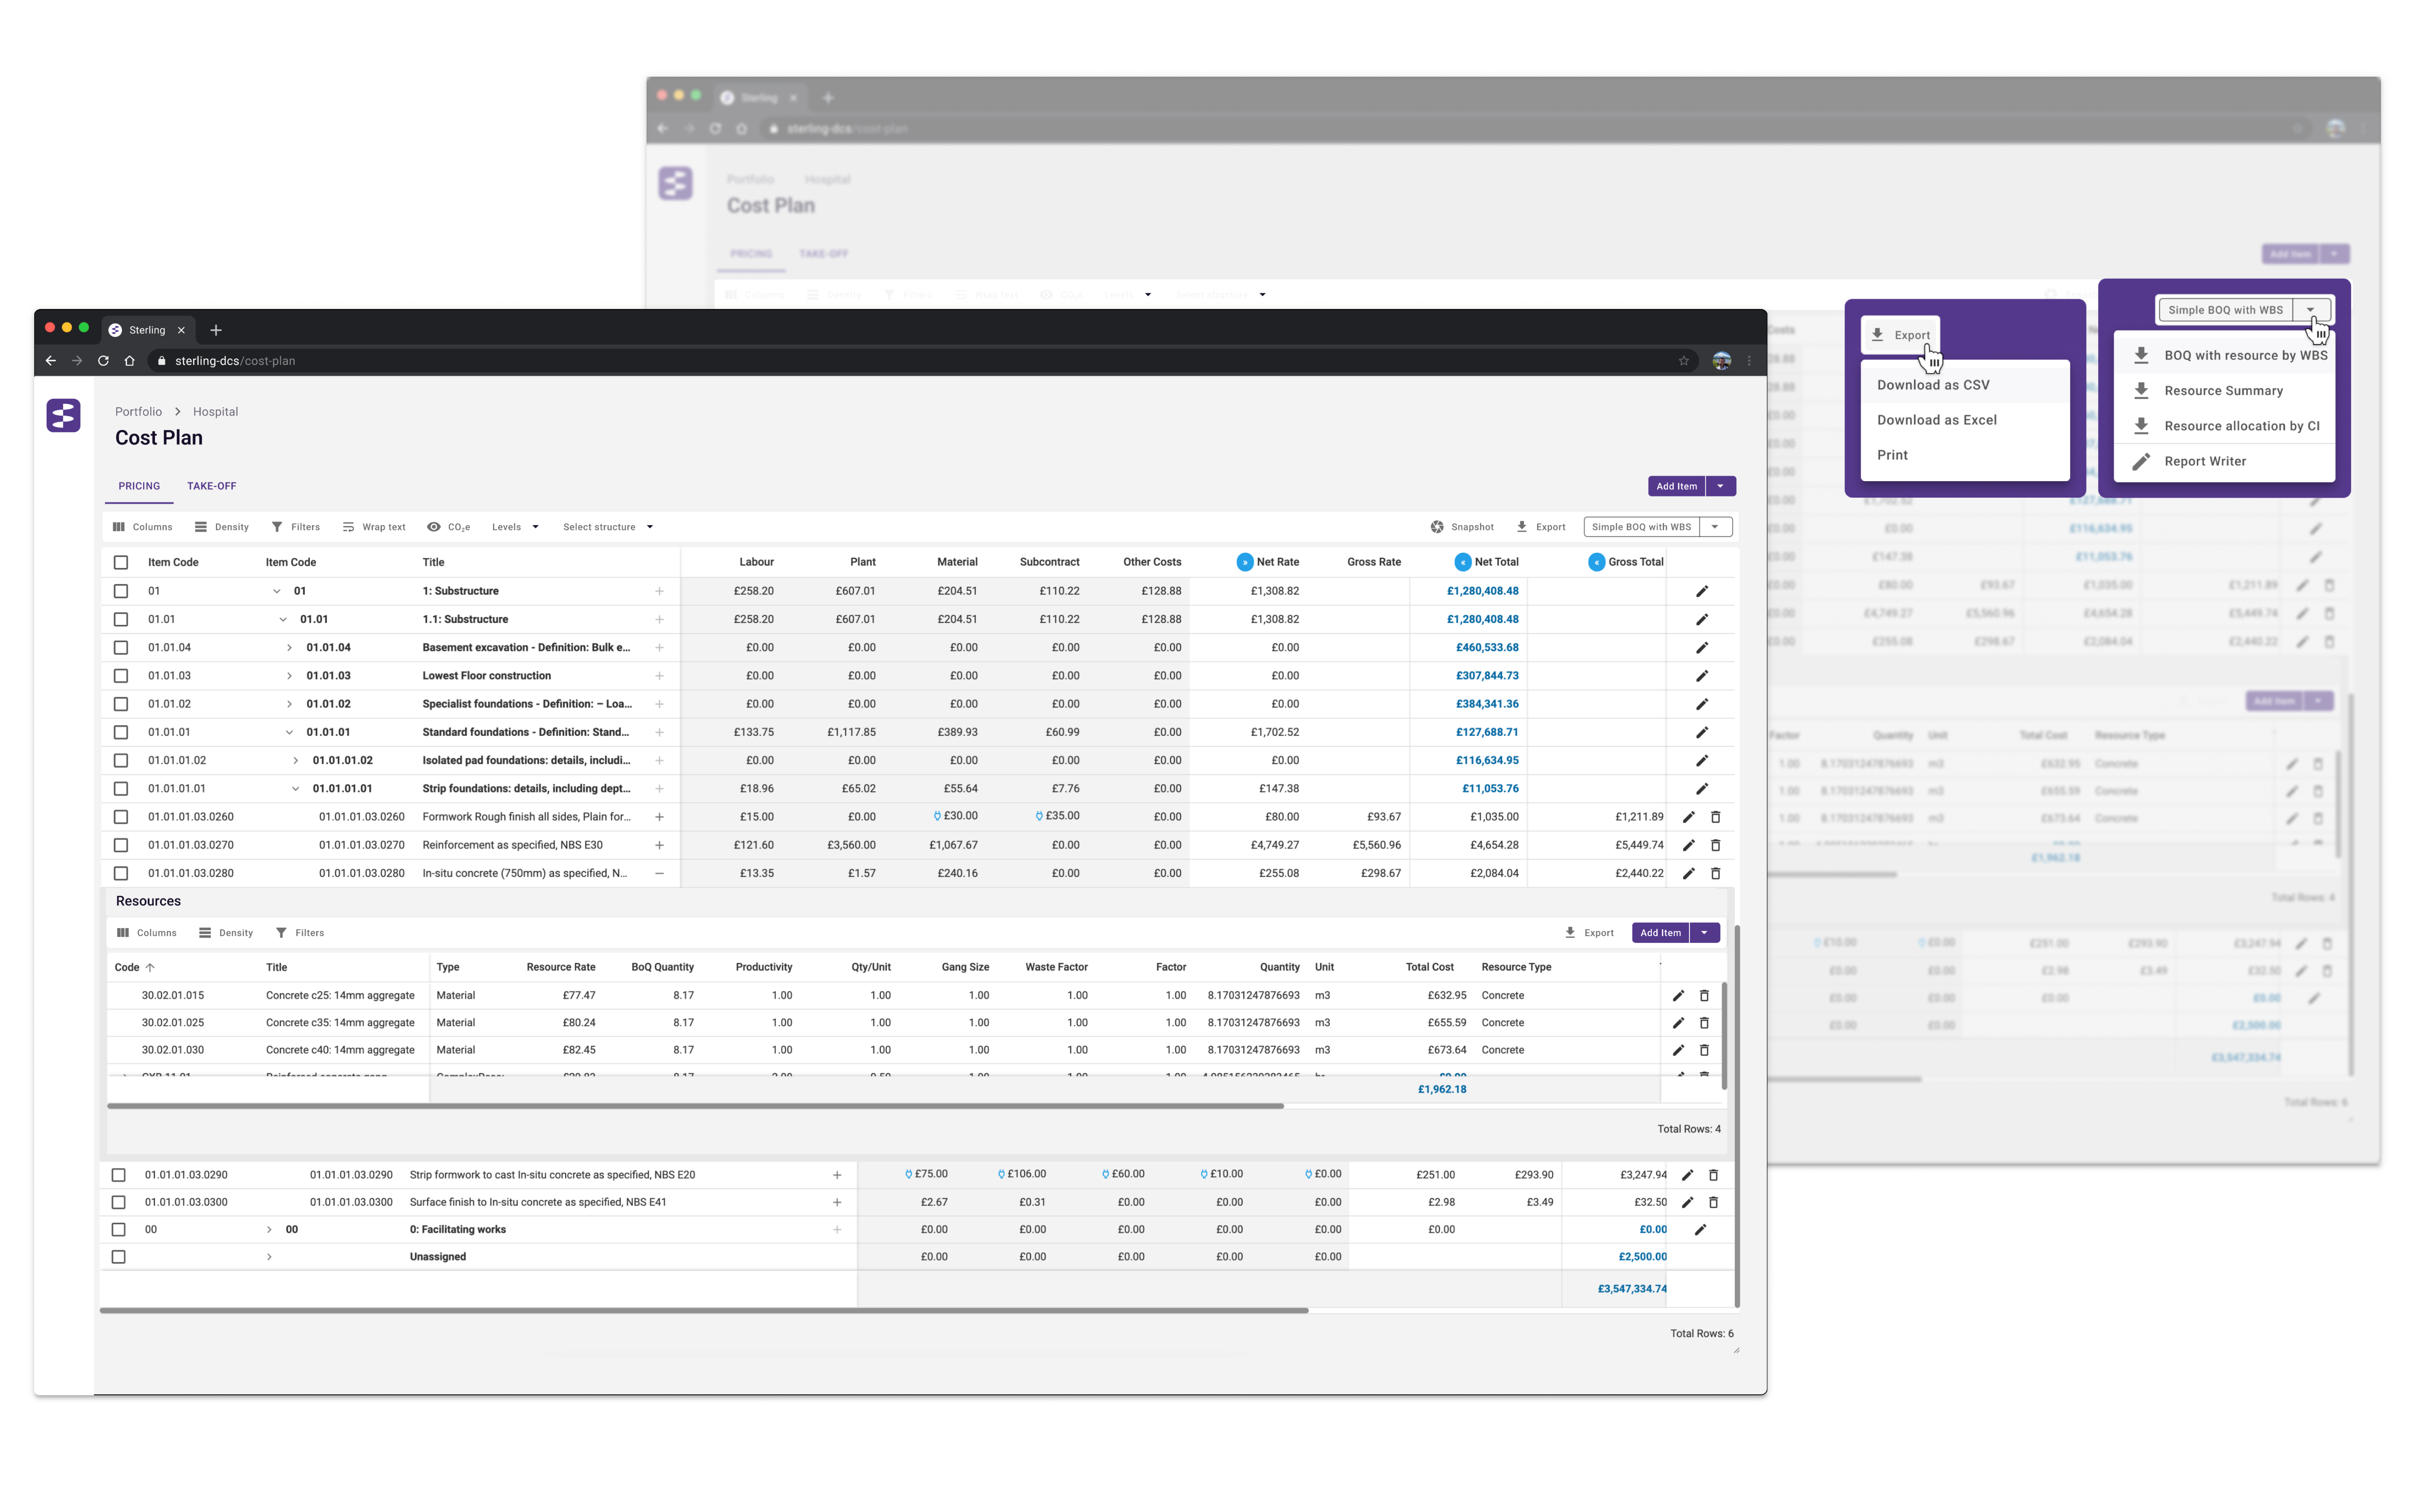
Task: Click the browser address bar
Action: point(920,361)
